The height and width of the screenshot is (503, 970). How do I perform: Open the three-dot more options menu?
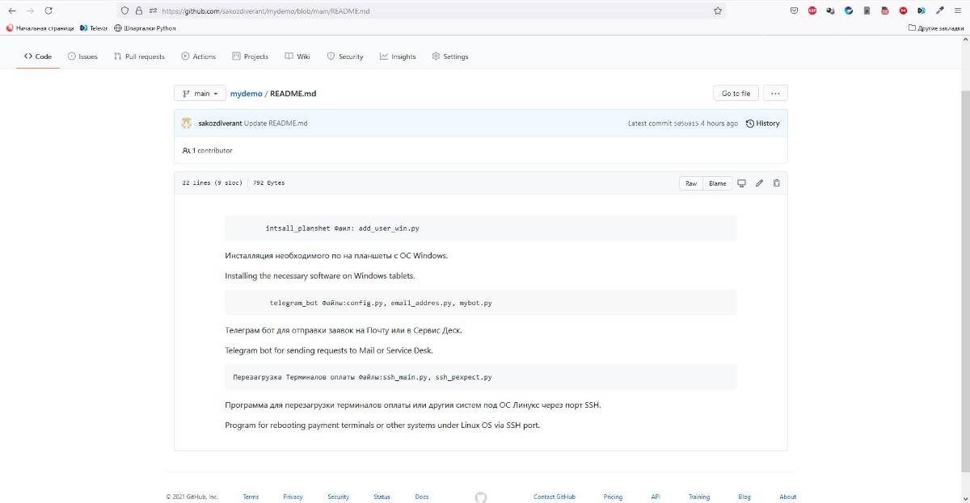tap(774, 94)
